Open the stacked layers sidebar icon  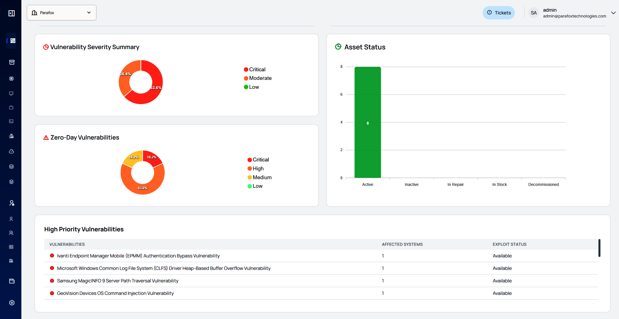tap(11, 182)
